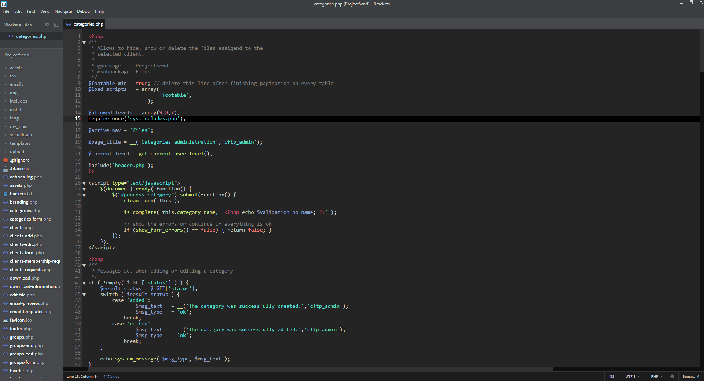Expand the templates folder
704x381 pixels.
tap(5, 143)
